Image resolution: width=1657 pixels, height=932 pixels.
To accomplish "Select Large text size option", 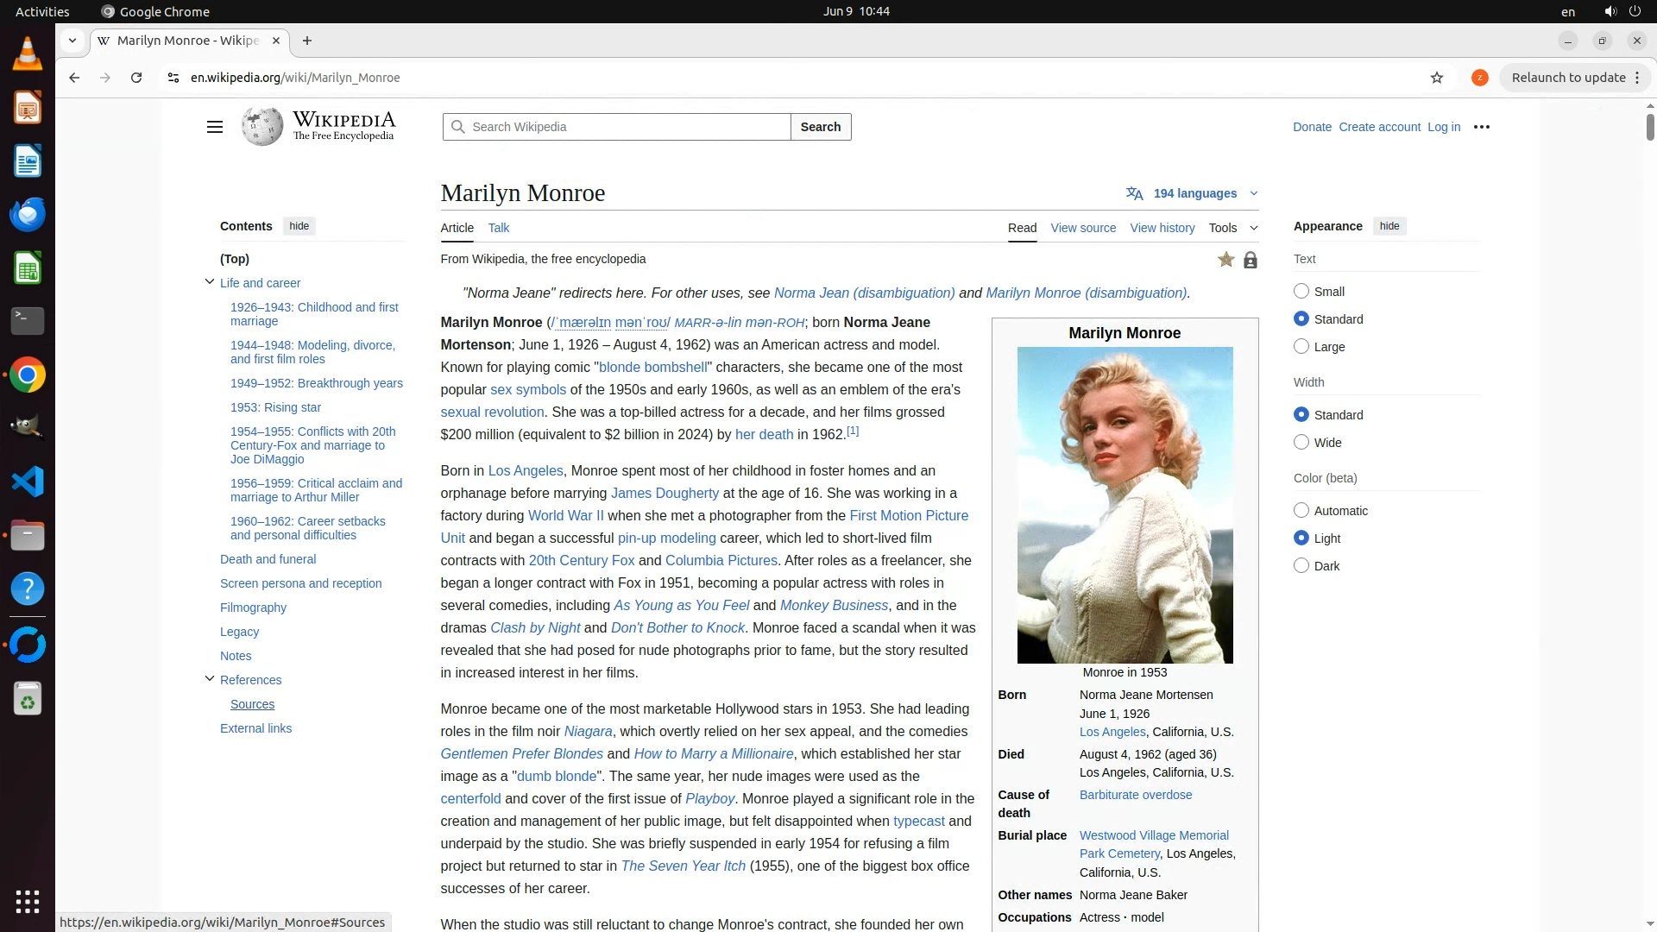I will [x=1301, y=347].
